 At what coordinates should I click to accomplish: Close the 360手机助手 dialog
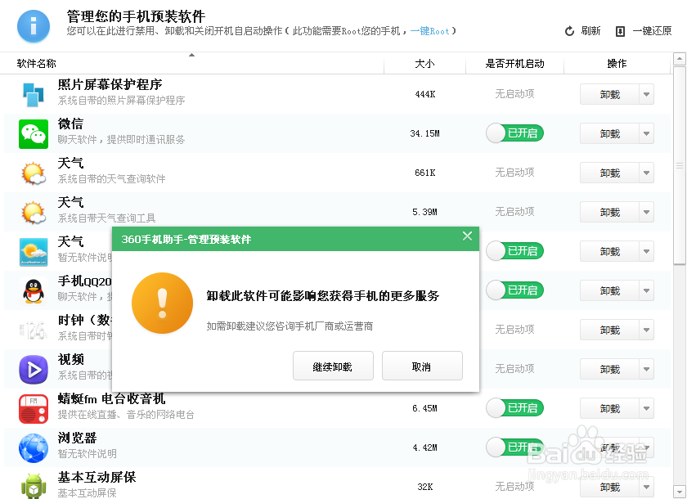pos(467,236)
